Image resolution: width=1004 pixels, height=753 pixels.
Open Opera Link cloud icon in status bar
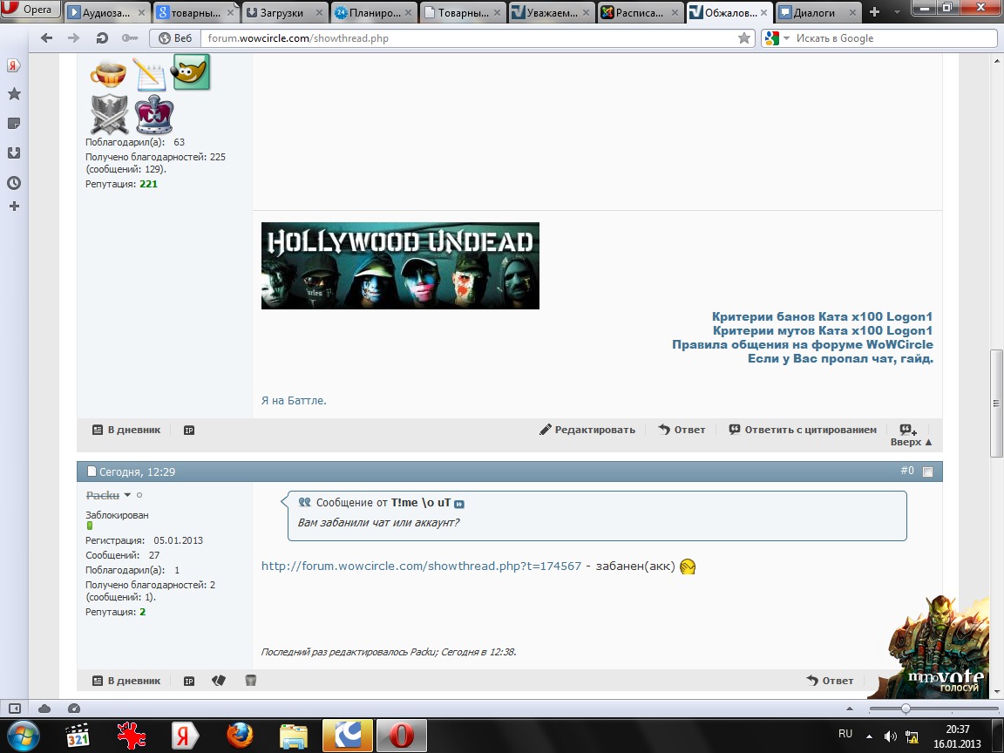[x=44, y=709]
